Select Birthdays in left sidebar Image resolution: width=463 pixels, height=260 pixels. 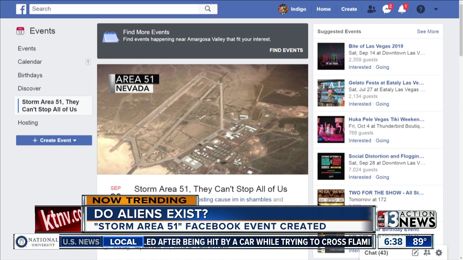point(30,75)
